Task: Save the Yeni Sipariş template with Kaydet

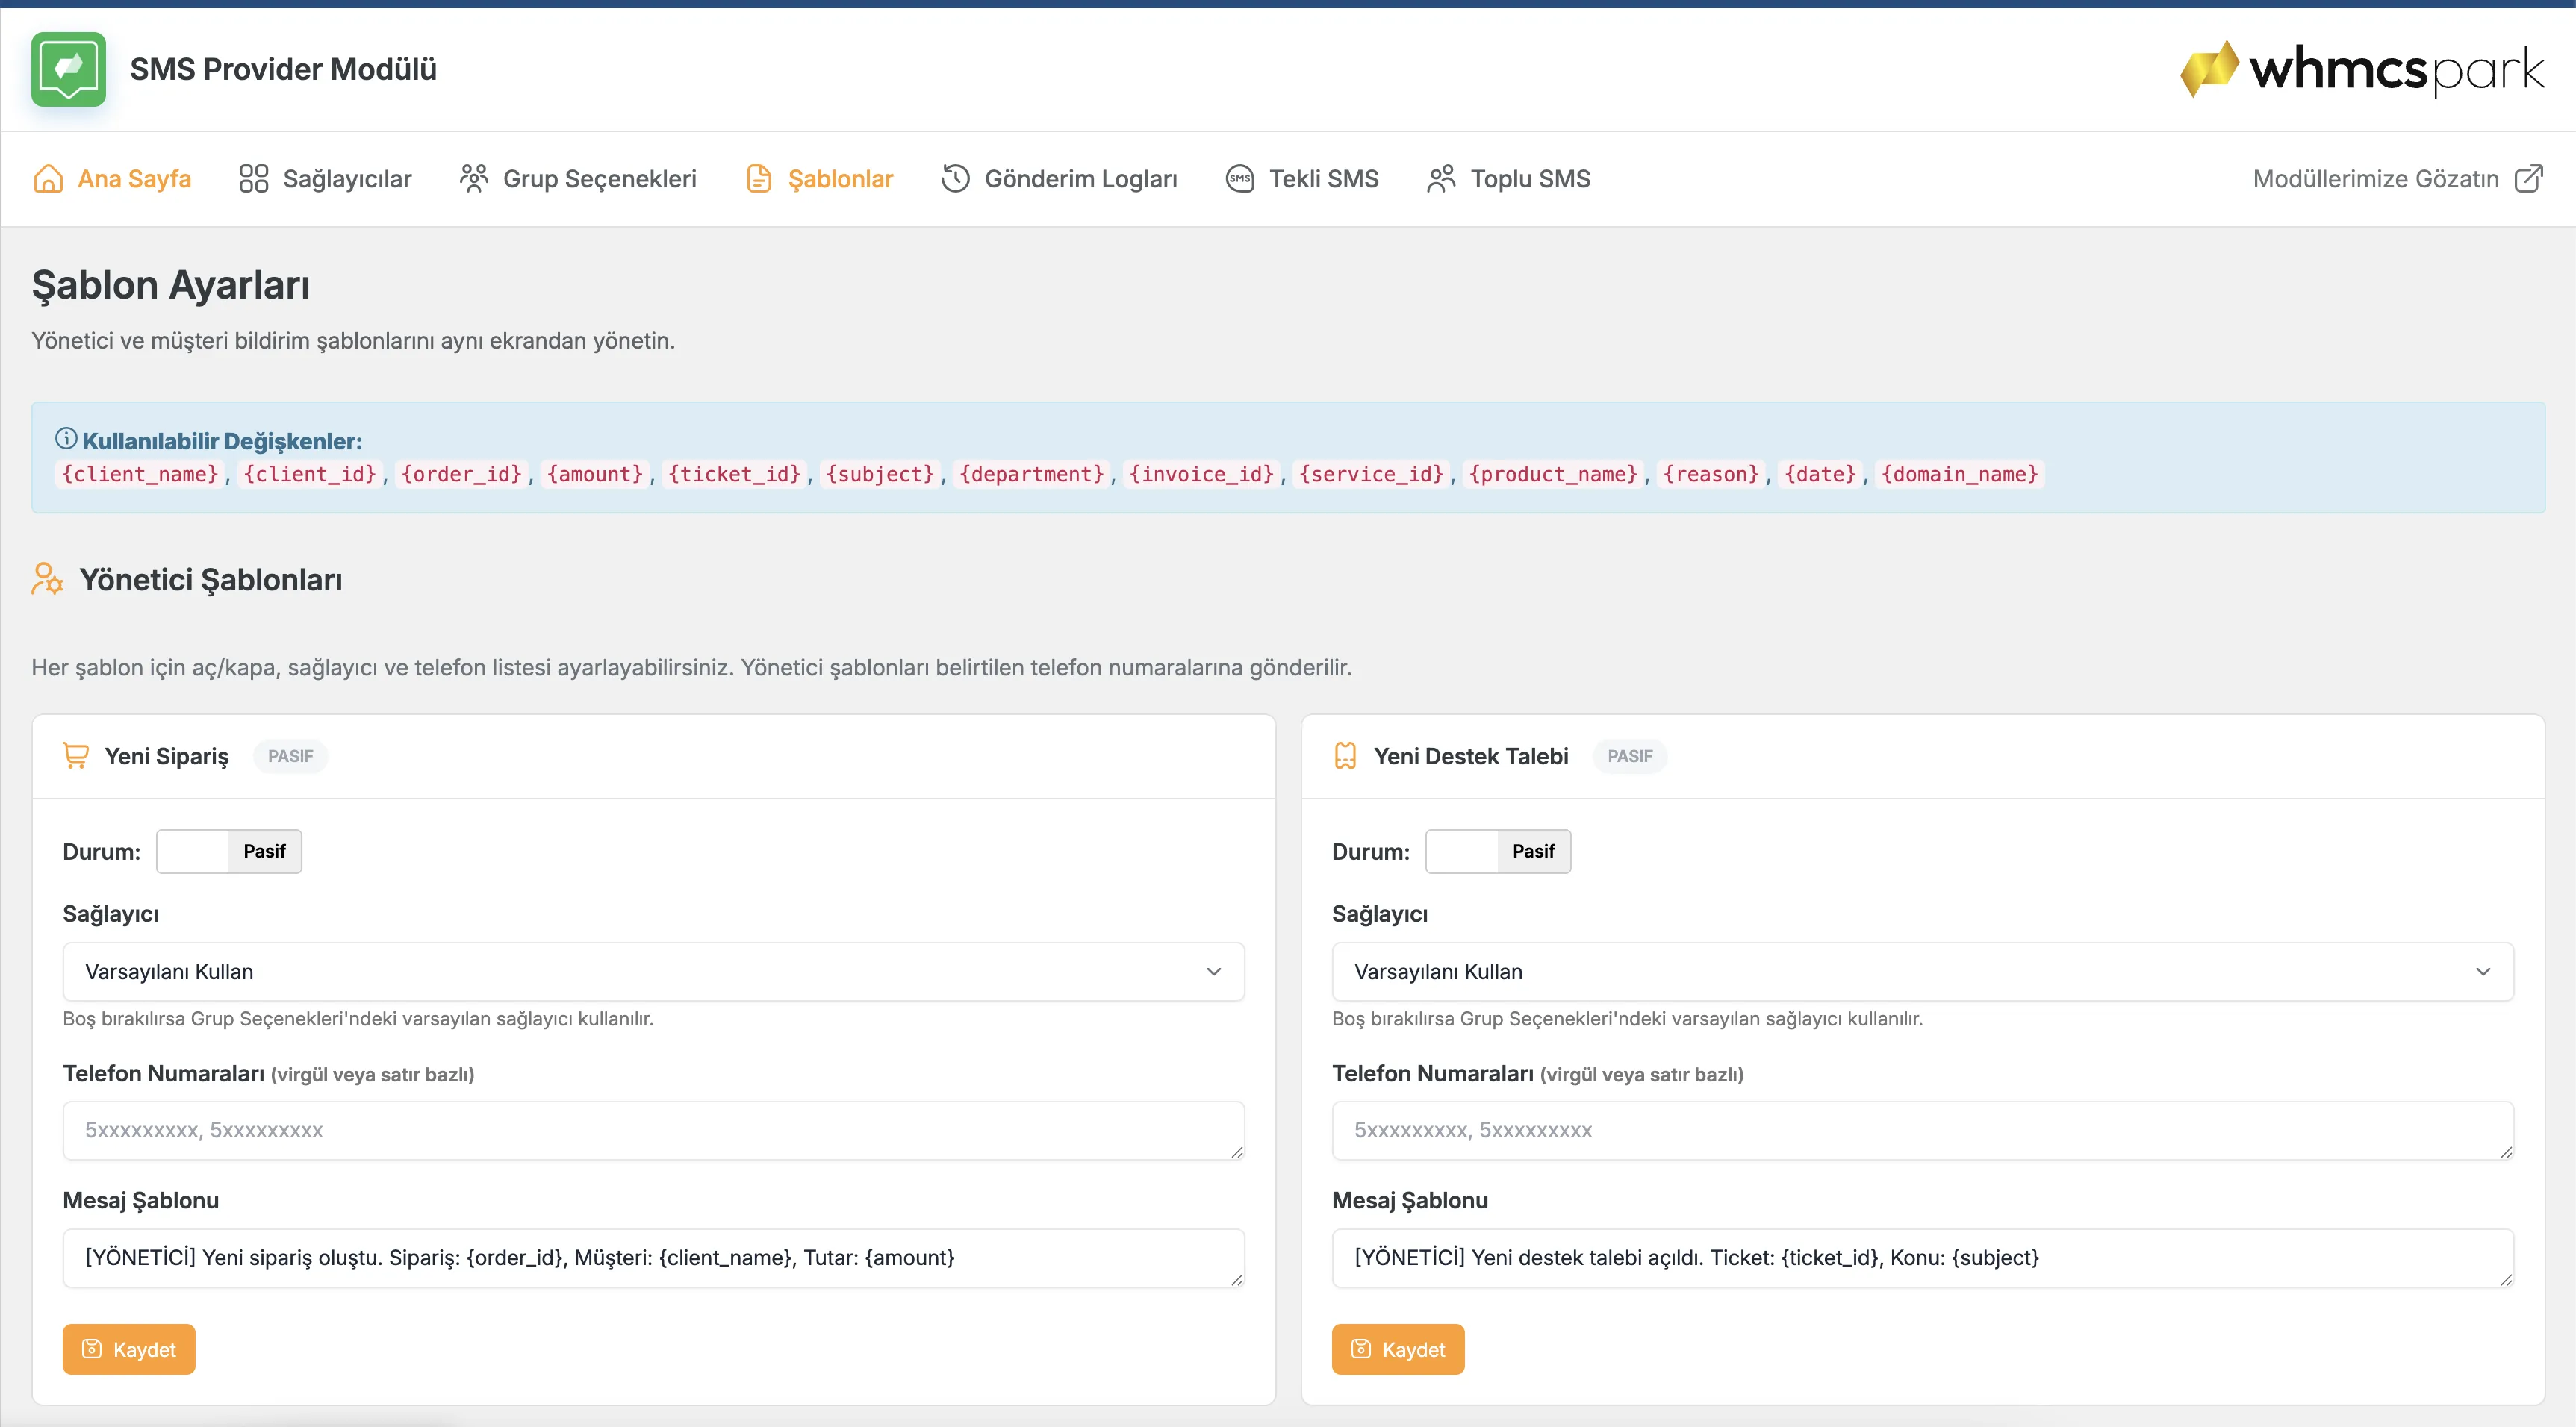Action: (x=129, y=1349)
